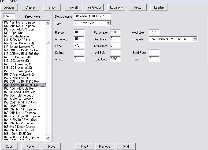
Task: Click the Penetration value field
Action: tap(115, 32)
